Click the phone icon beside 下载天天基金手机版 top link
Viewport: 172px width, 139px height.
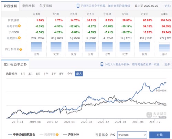78,6
